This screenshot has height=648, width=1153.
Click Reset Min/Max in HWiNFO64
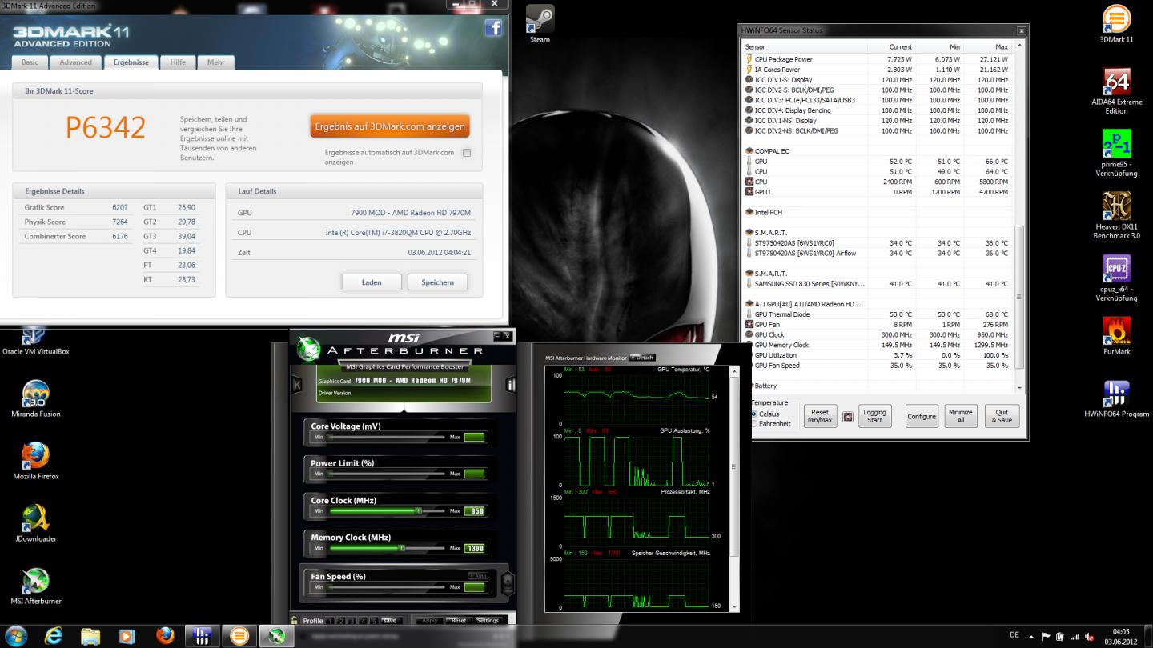pos(820,416)
